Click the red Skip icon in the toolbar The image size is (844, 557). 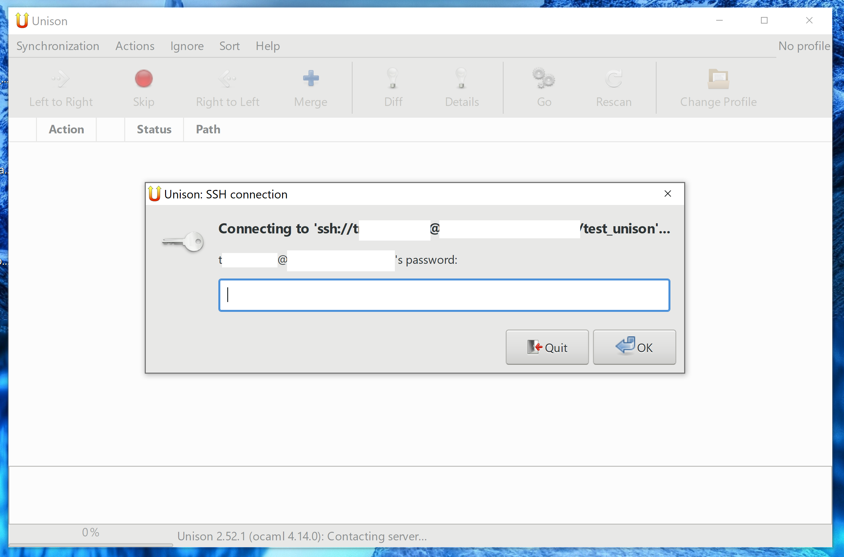(x=143, y=79)
